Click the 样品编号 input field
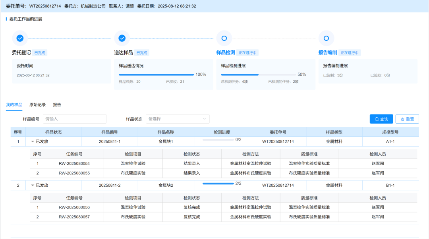 [x=74, y=119]
